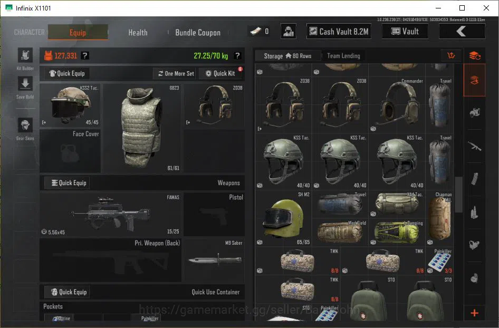
Task: Click the orange plus icon
Action: point(475,313)
